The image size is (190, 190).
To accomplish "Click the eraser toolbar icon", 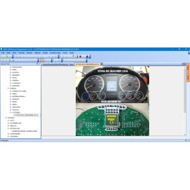I will tap(73, 56).
